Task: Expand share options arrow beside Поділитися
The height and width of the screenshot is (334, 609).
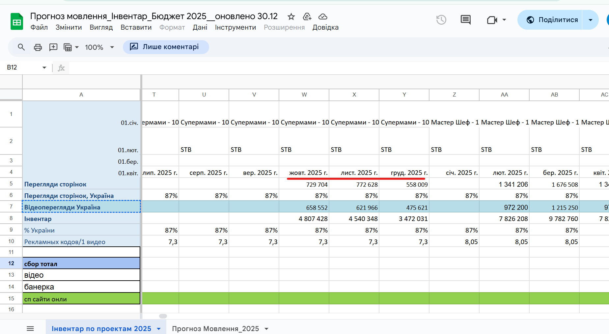Action: 591,20
